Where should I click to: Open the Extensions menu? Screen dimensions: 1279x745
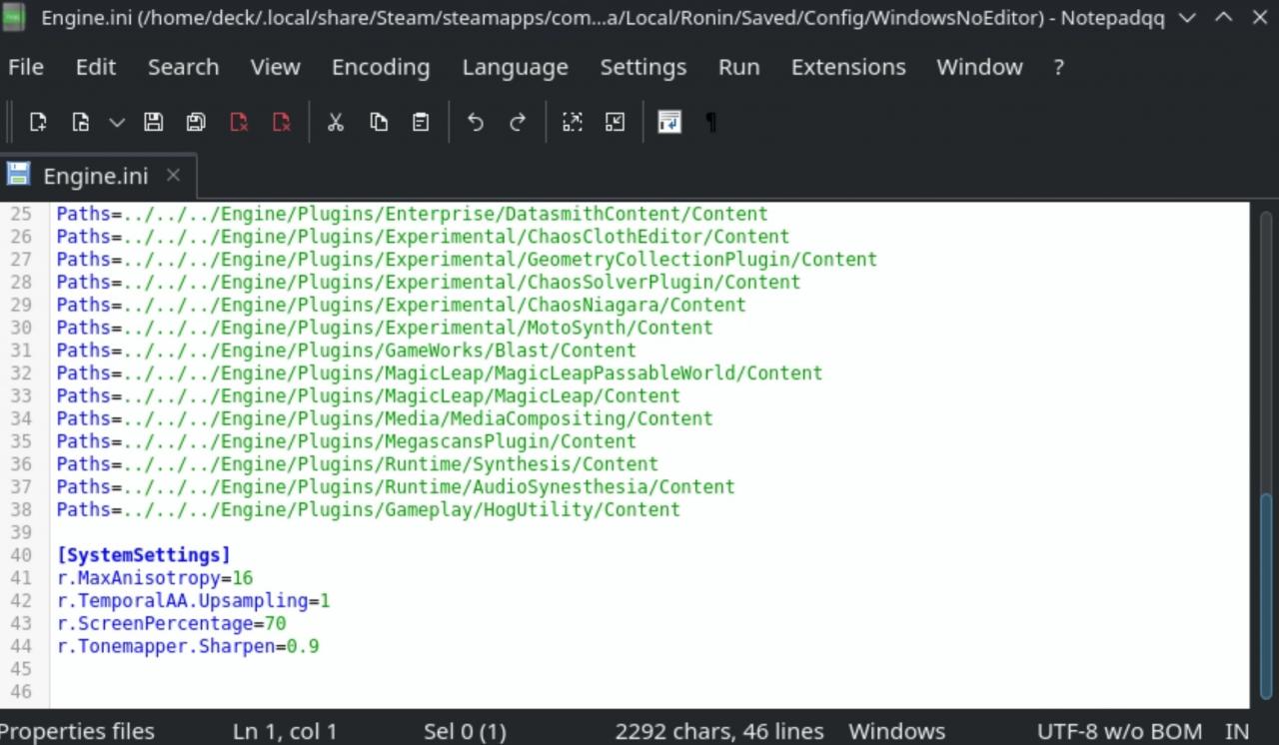click(848, 67)
